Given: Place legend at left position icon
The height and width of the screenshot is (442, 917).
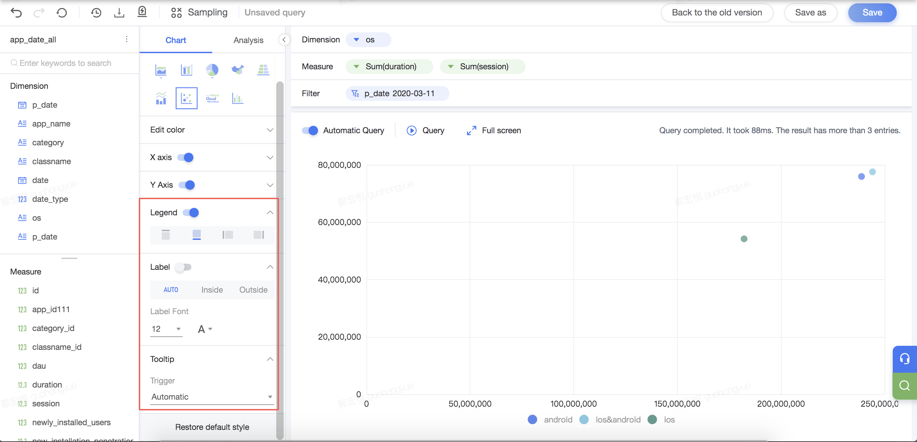Looking at the screenshot, I should point(227,234).
